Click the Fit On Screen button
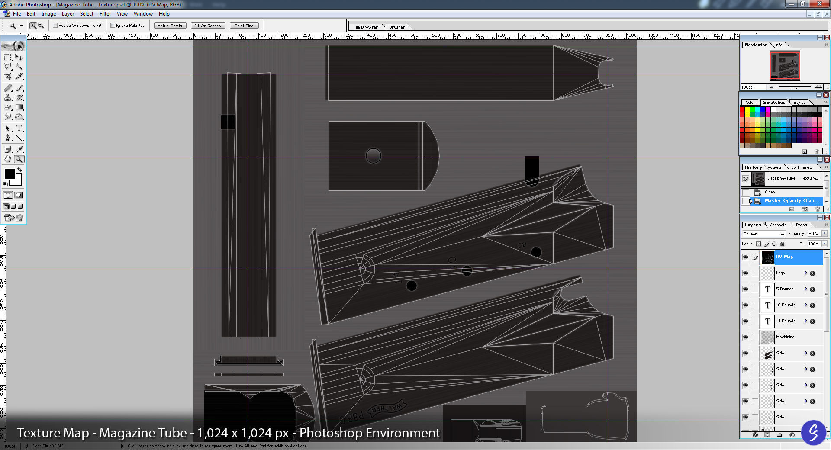The image size is (831, 450). pyautogui.click(x=208, y=26)
